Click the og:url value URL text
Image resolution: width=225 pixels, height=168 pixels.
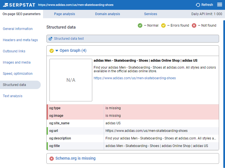[x=147, y=131]
